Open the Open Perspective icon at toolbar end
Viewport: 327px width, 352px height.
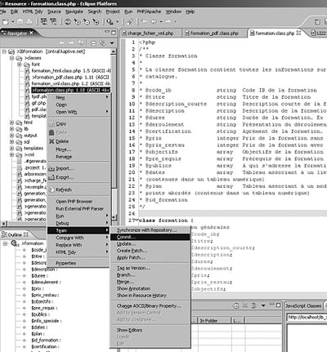317,22
